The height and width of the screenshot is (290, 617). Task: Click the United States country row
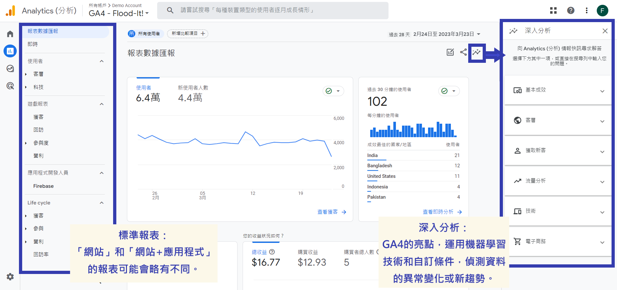point(414,176)
